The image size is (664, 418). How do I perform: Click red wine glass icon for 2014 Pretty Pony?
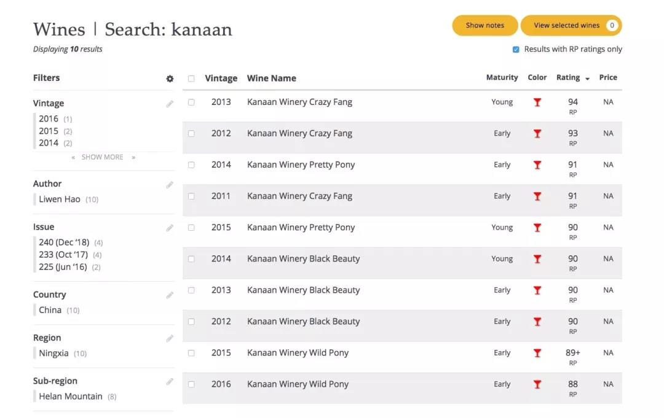[537, 165]
